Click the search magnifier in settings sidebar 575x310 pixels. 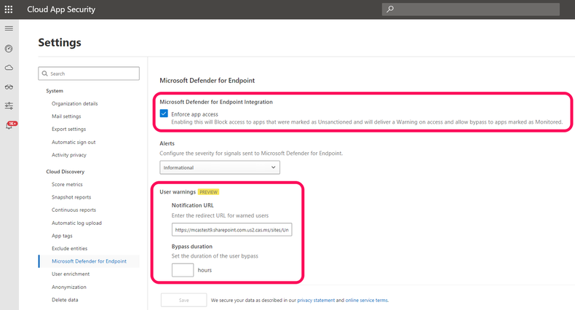(x=44, y=73)
